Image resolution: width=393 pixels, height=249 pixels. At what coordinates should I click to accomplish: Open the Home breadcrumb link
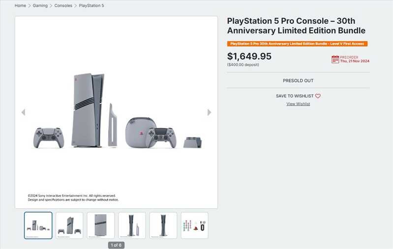[x=20, y=6]
